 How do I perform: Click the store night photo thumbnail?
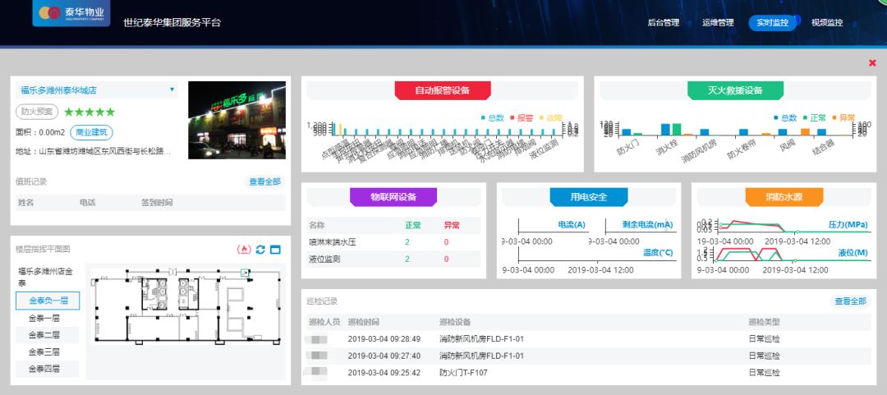point(237,120)
